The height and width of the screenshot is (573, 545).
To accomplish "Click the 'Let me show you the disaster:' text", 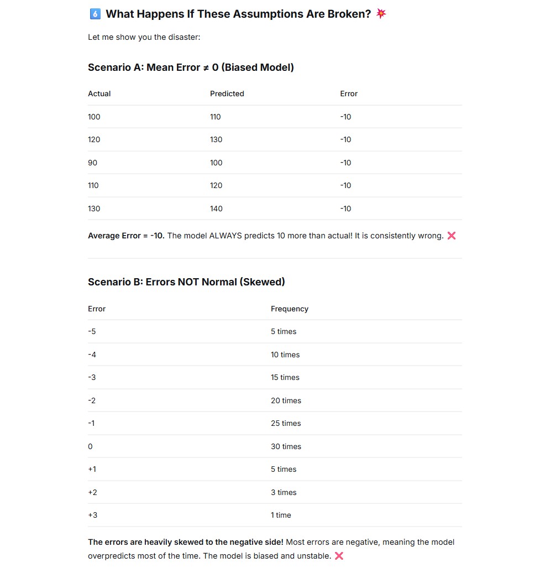I will [144, 37].
